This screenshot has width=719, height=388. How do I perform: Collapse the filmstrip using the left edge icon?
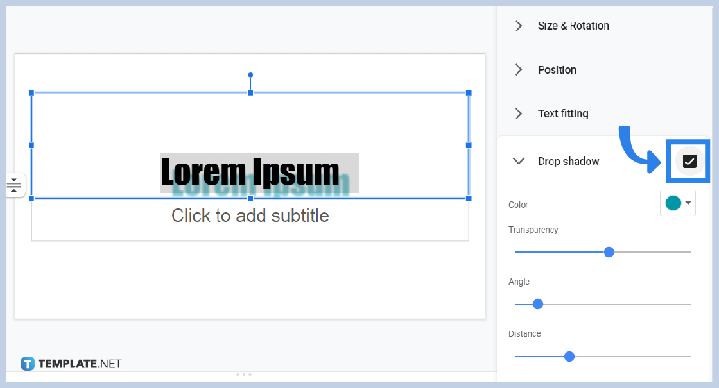pos(14,185)
